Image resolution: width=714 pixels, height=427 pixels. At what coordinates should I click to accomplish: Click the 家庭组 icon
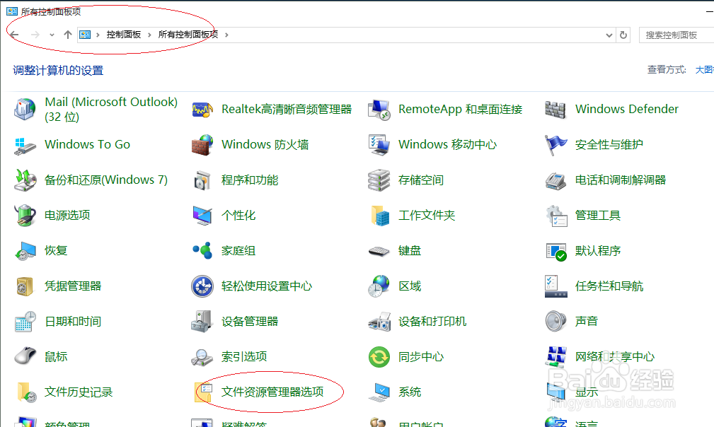[202, 250]
